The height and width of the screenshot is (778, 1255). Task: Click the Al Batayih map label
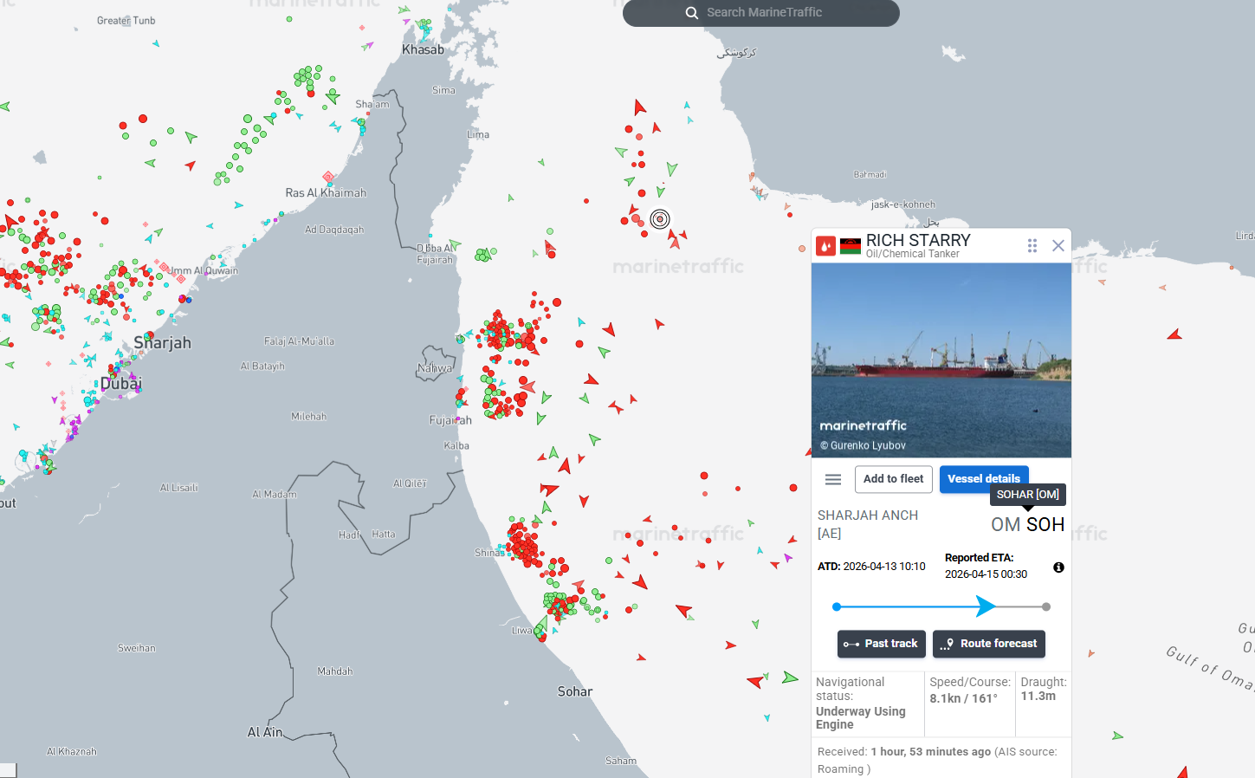[262, 366]
